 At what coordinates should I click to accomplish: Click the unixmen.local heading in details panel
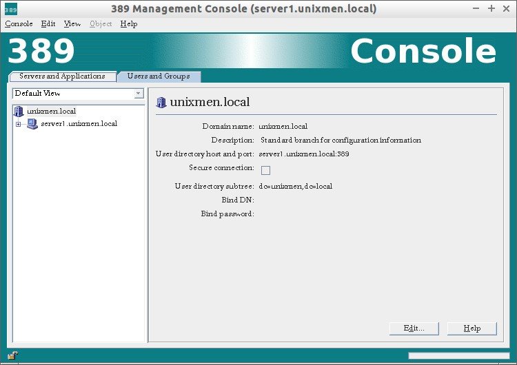point(210,102)
